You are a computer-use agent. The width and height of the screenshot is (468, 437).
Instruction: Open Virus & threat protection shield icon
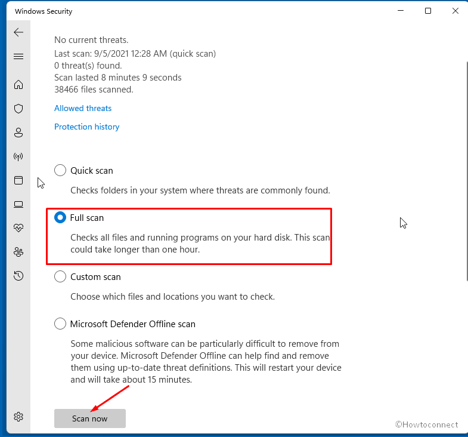(x=18, y=109)
